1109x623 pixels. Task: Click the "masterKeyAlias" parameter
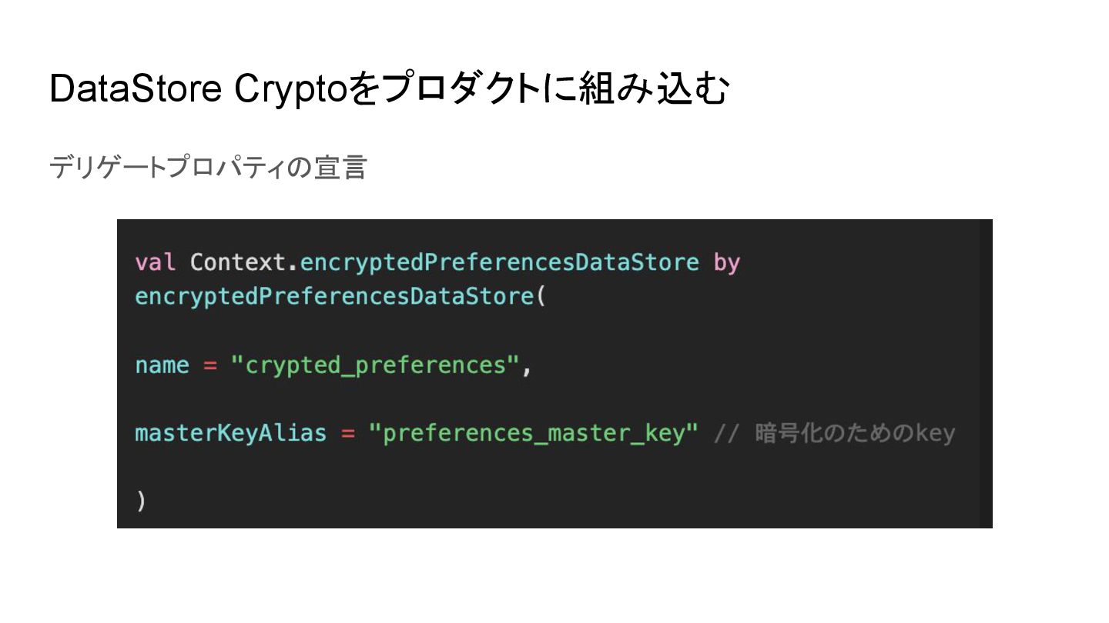(x=230, y=433)
